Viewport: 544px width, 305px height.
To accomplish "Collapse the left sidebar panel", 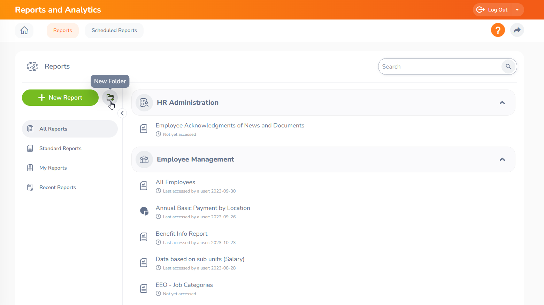I will point(122,113).
